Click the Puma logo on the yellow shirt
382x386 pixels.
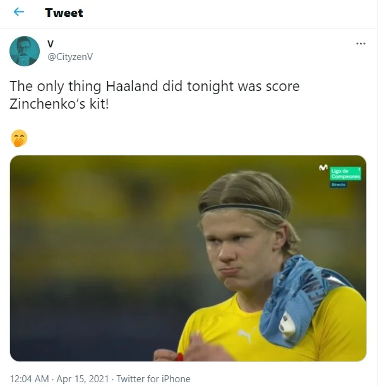point(245,335)
